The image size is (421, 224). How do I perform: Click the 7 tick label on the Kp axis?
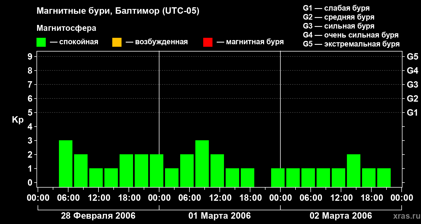(x=31, y=85)
